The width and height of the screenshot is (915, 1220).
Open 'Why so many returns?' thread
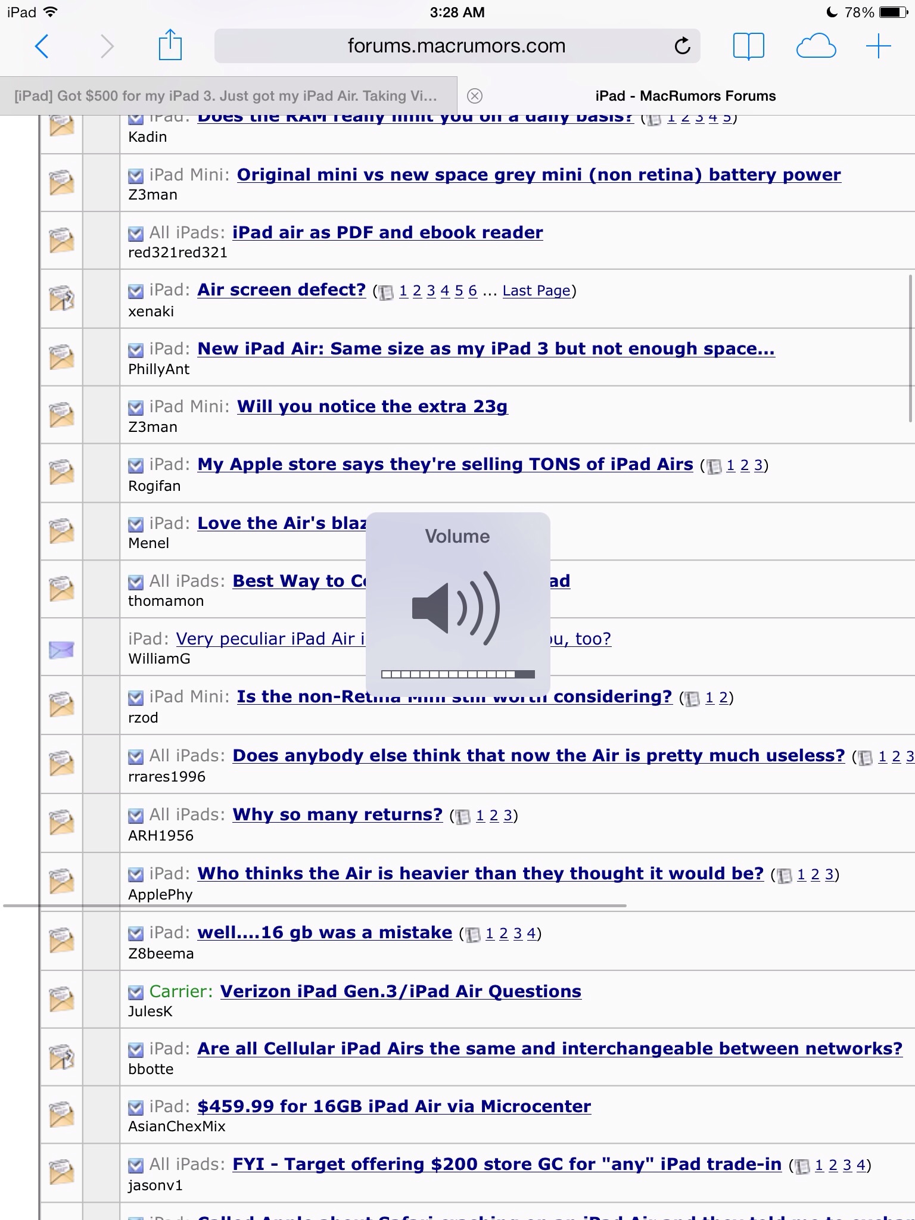click(337, 814)
